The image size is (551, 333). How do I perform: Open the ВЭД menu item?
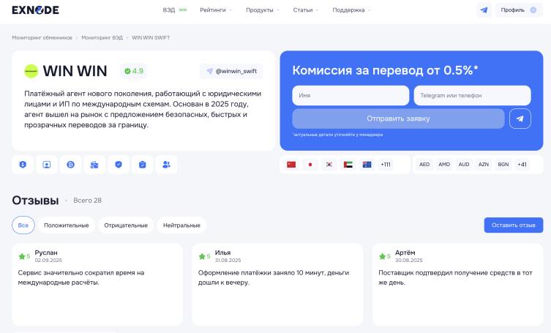(169, 10)
